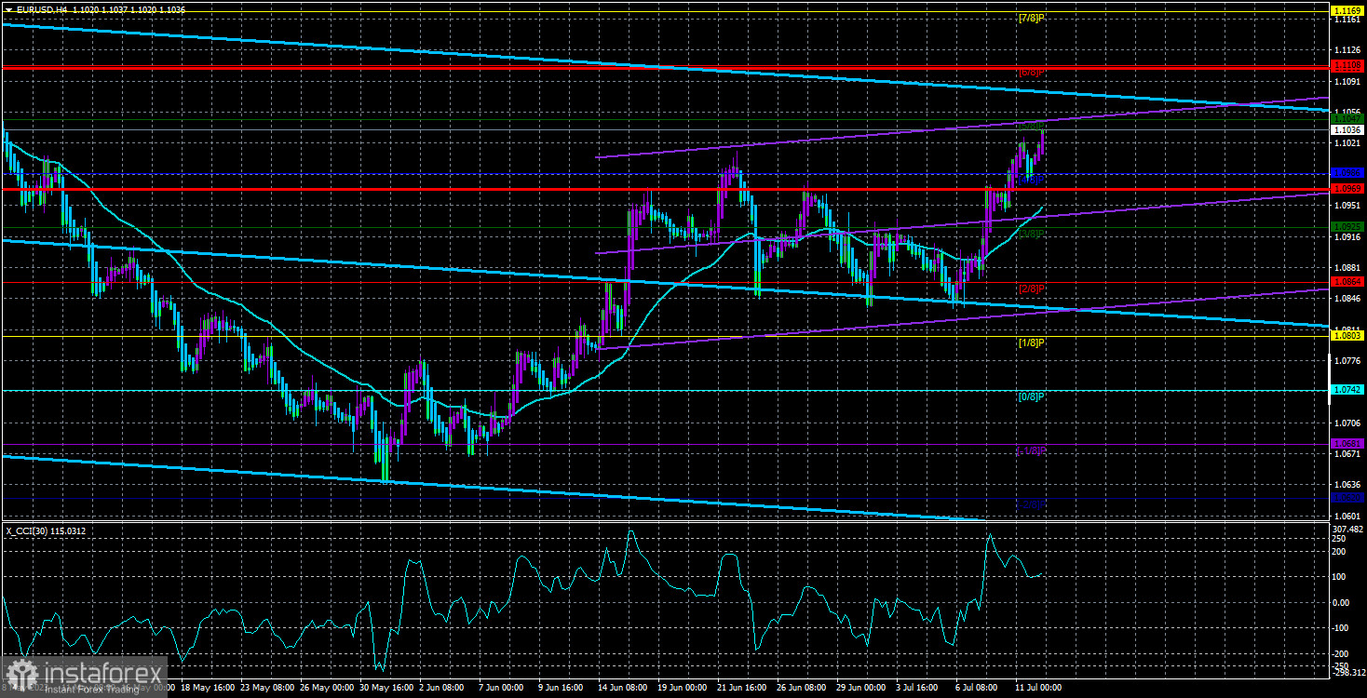Click the [2/8]P Murrey level label
The width and height of the screenshot is (1367, 698).
click(x=1030, y=289)
